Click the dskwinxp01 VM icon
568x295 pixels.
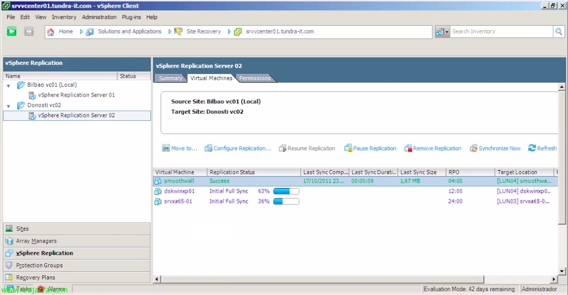coord(158,191)
